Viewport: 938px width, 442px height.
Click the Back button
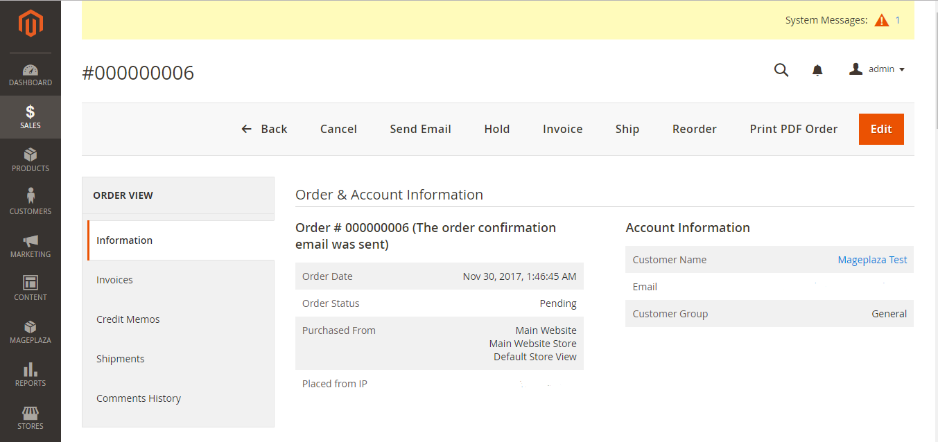264,129
